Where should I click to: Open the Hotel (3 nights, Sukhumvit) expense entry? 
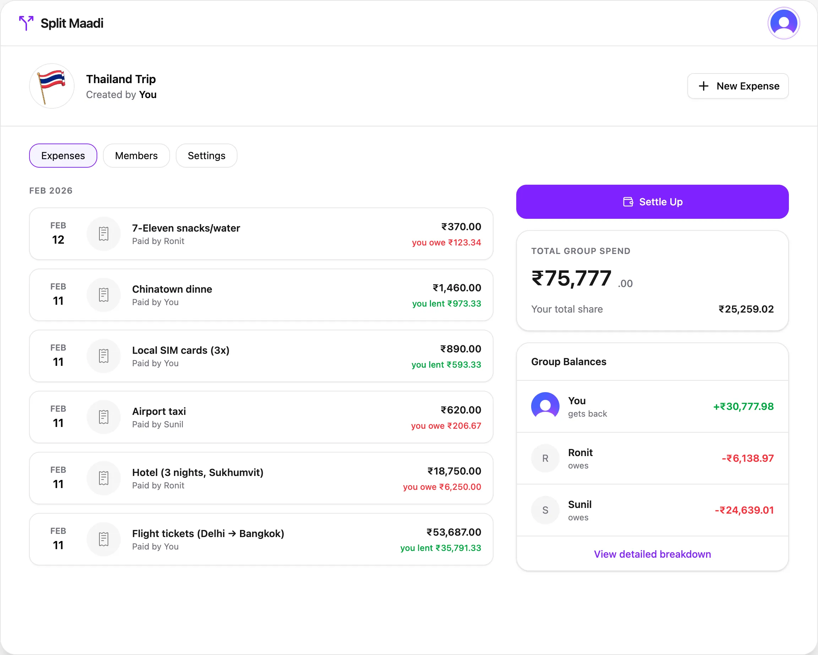[261, 478]
